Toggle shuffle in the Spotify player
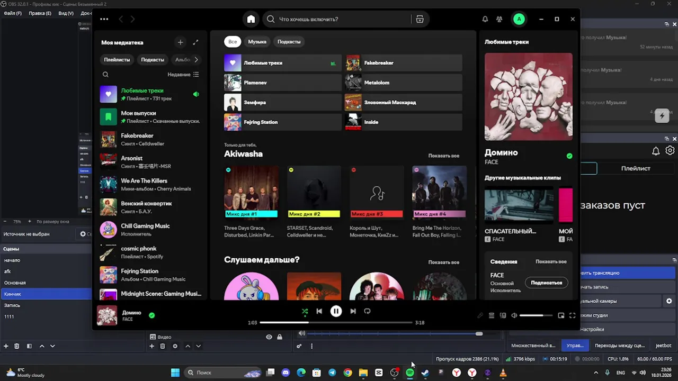The image size is (678, 381). (x=305, y=311)
